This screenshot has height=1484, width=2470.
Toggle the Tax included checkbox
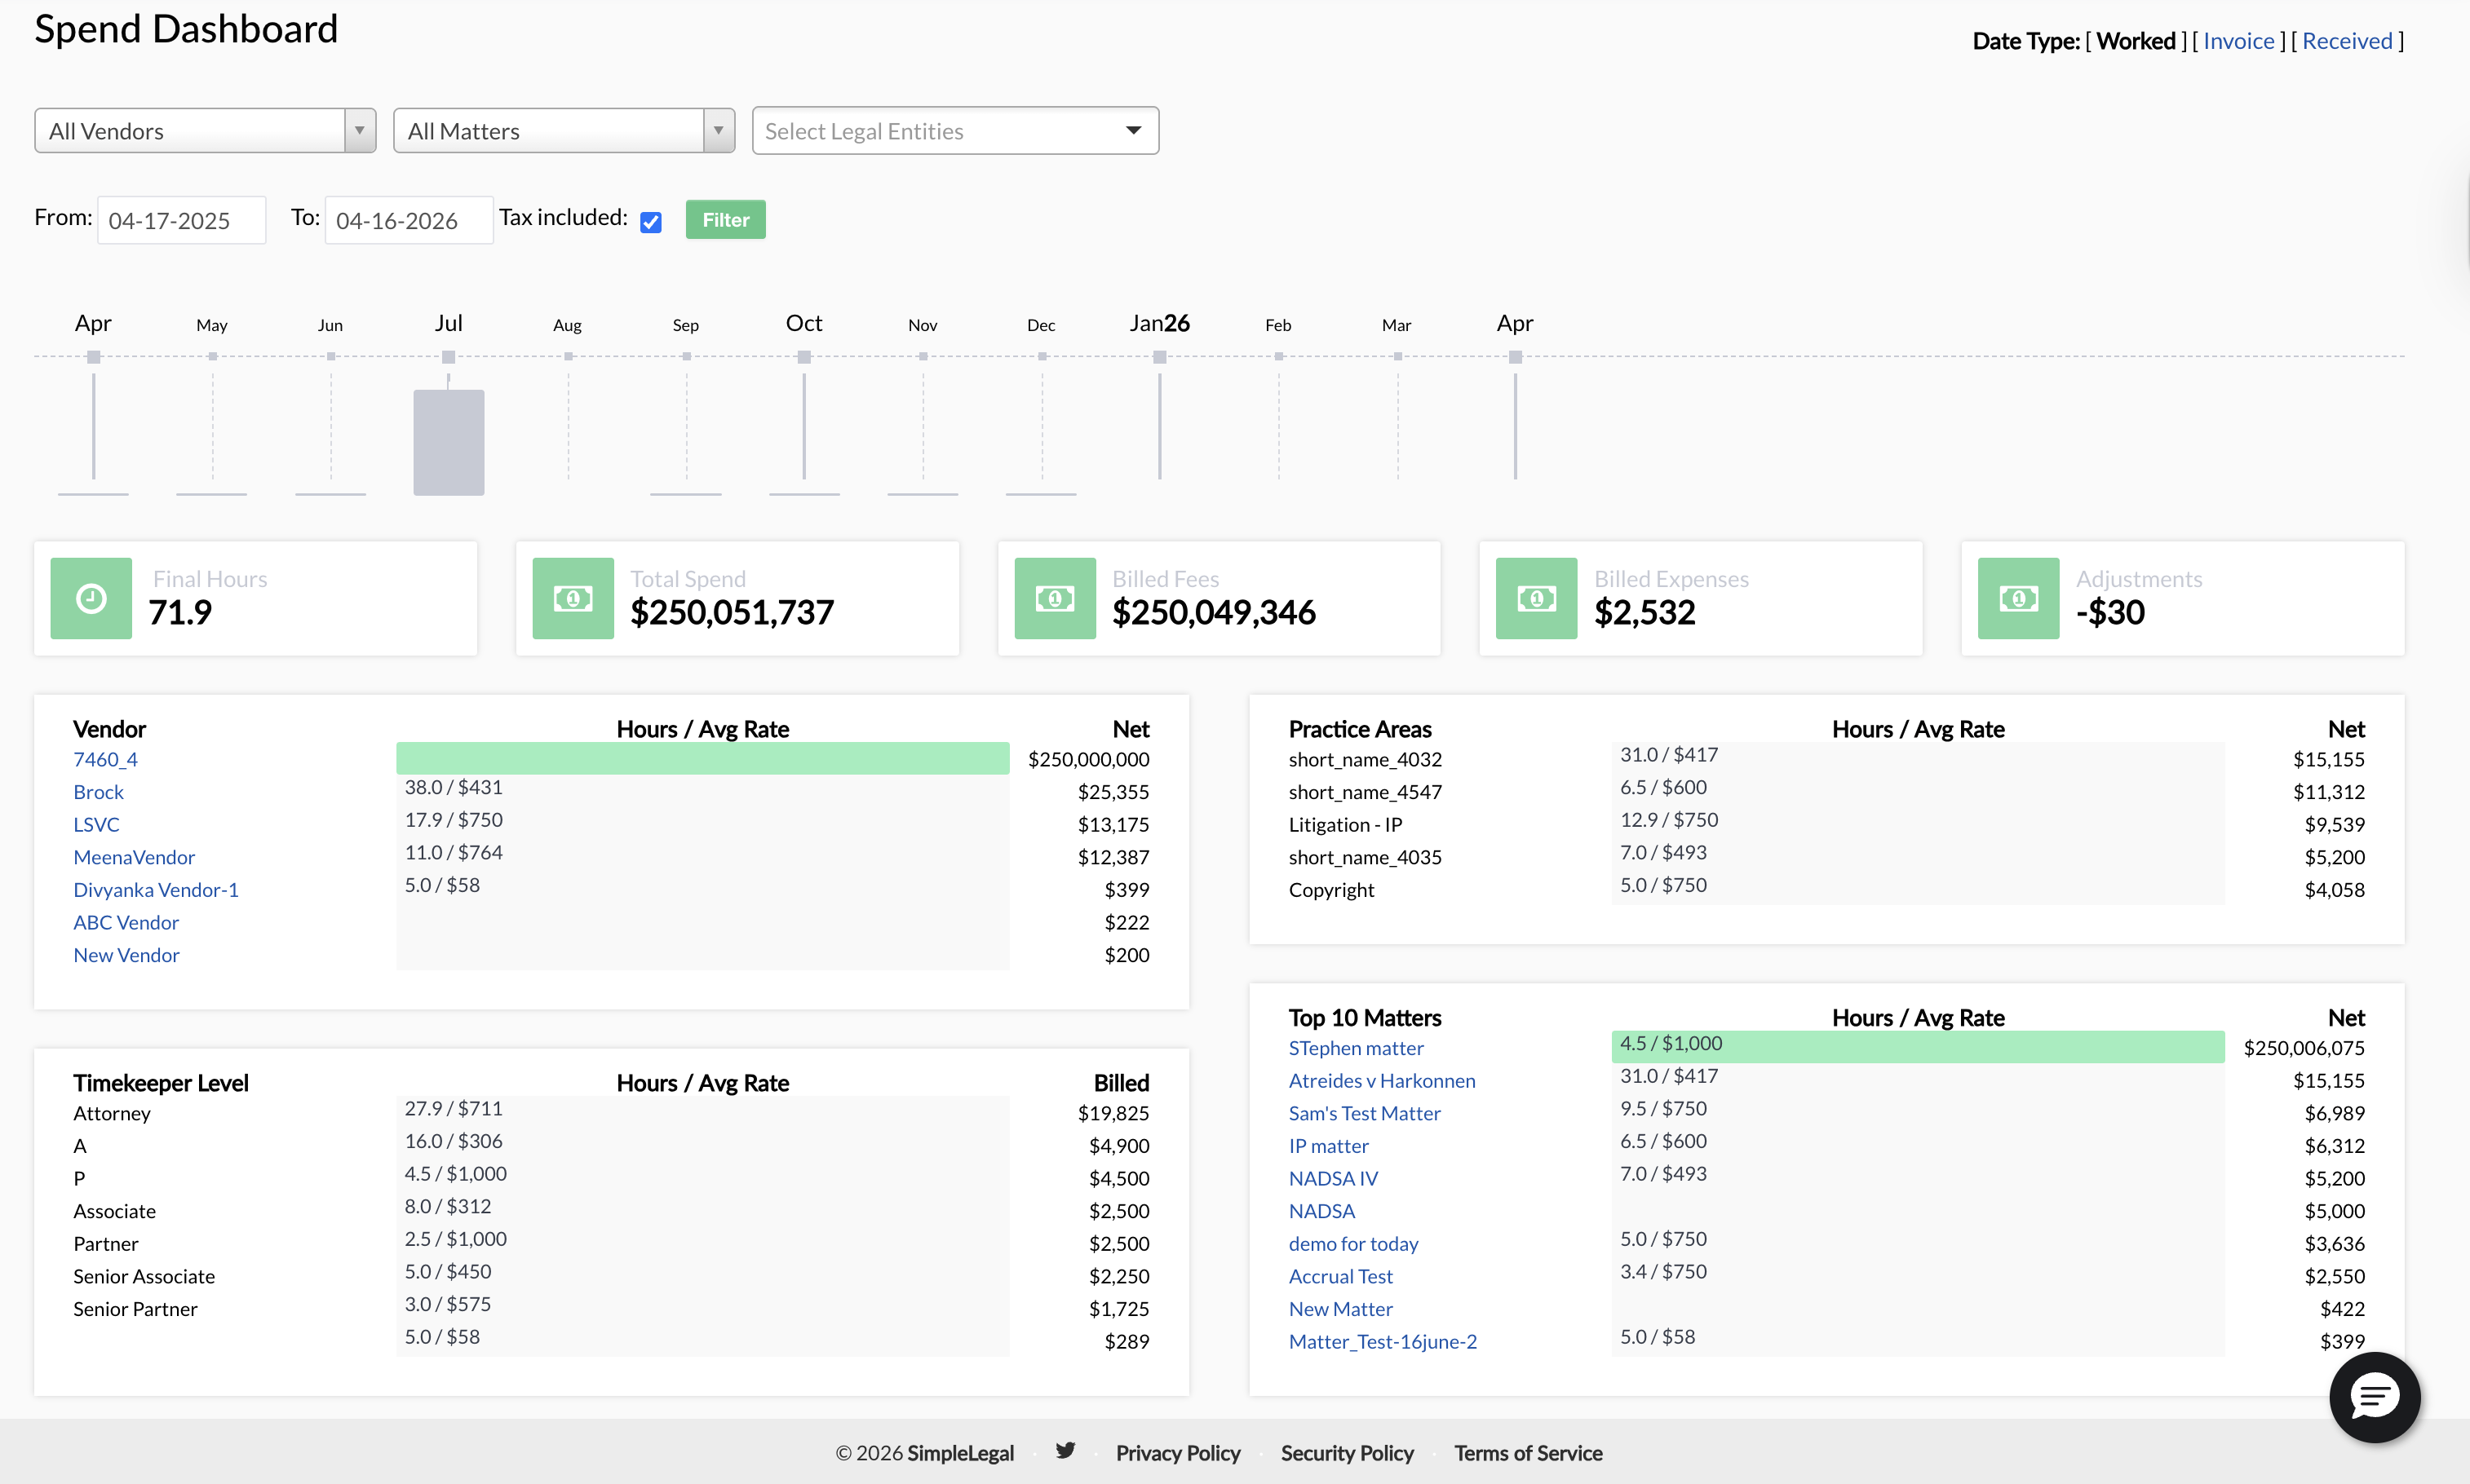point(651,222)
